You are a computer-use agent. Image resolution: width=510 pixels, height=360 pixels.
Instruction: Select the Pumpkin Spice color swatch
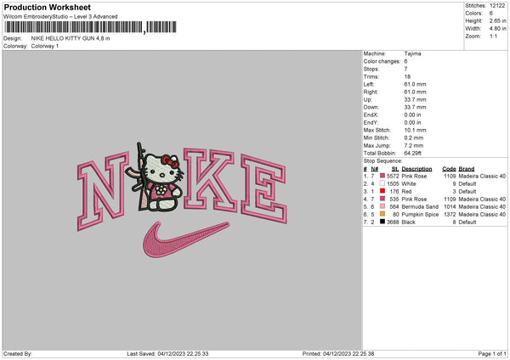(x=382, y=214)
